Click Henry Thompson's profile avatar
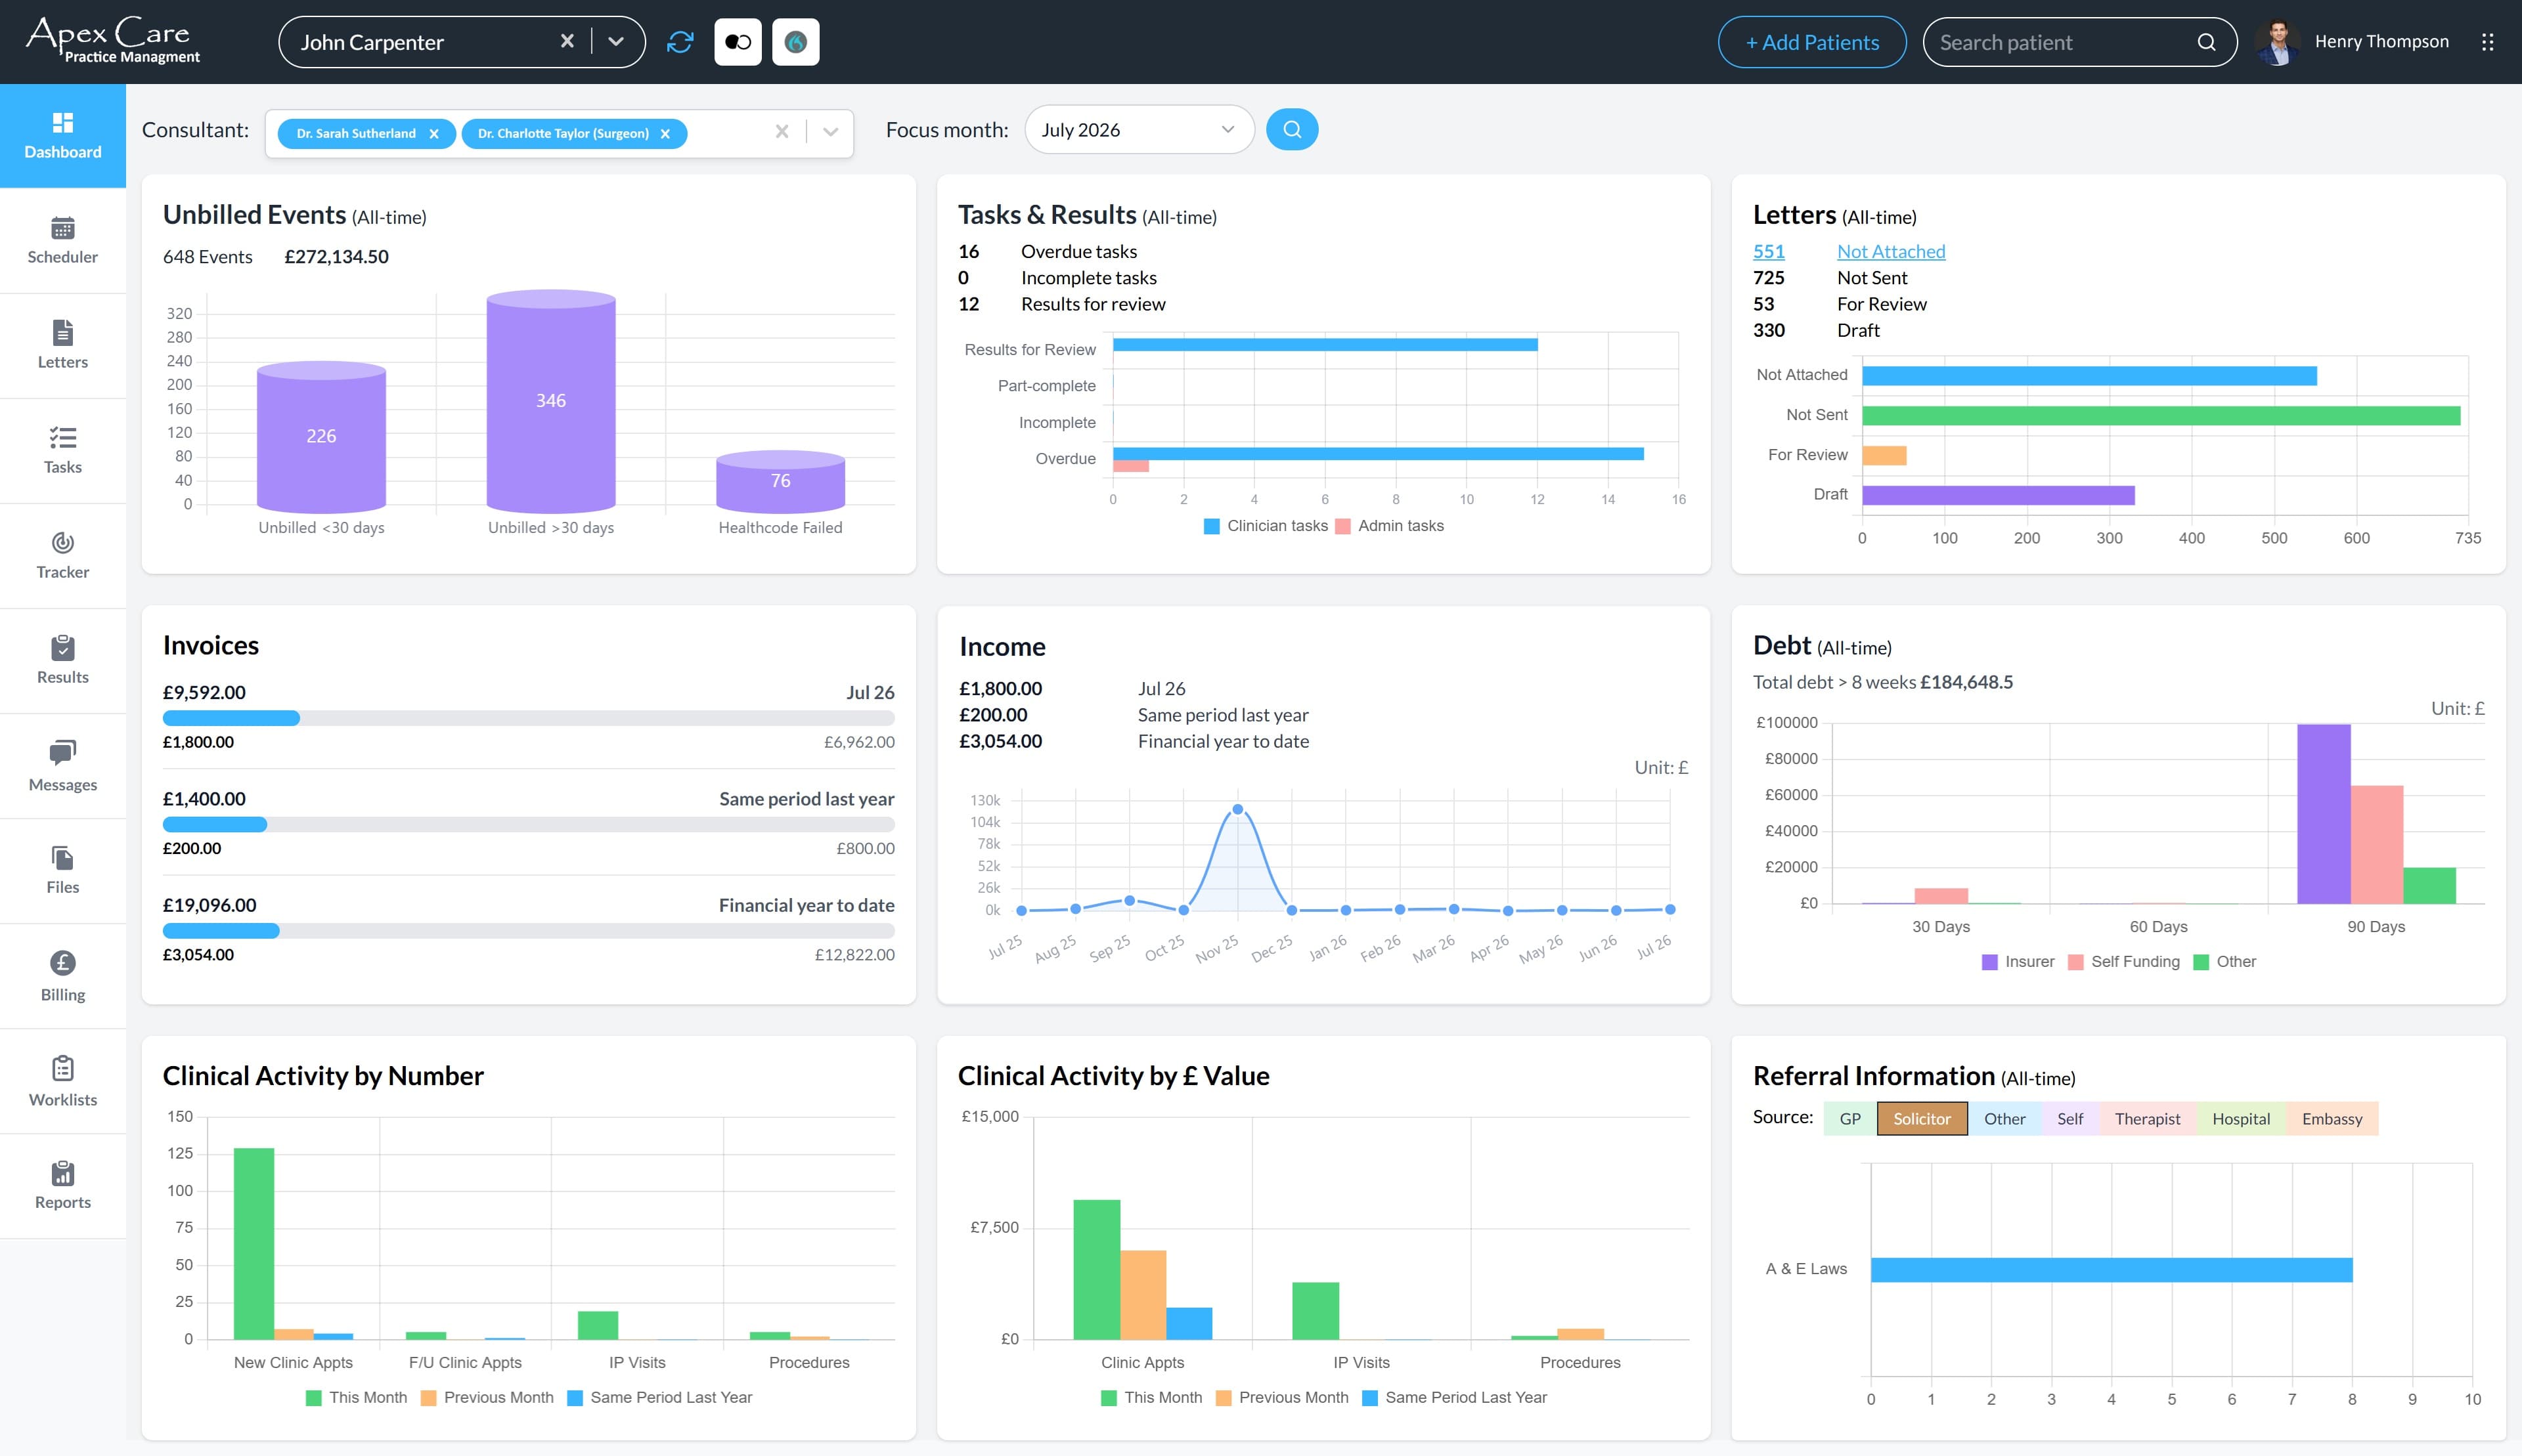 2278,42
